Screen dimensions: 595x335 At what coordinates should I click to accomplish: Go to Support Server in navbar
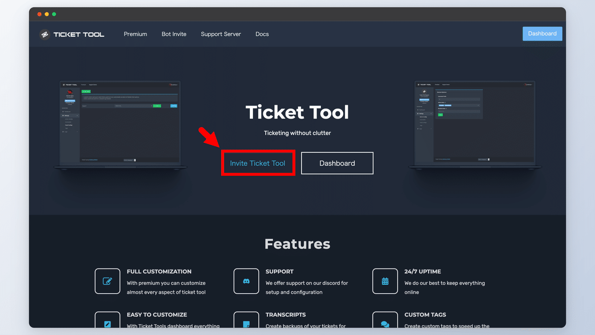[221, 34]
